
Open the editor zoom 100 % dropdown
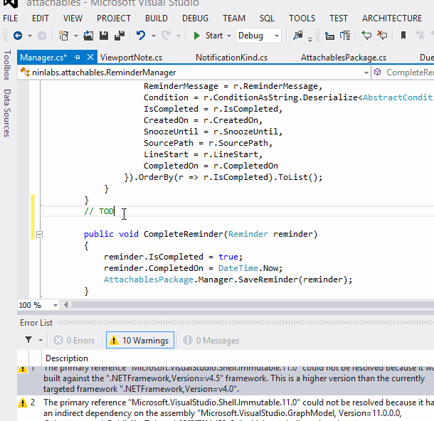[x=55, y=305]
